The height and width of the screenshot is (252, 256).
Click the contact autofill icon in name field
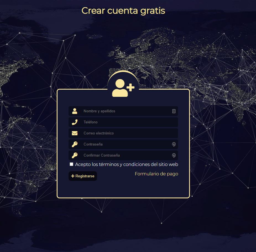tap(174, 111)
